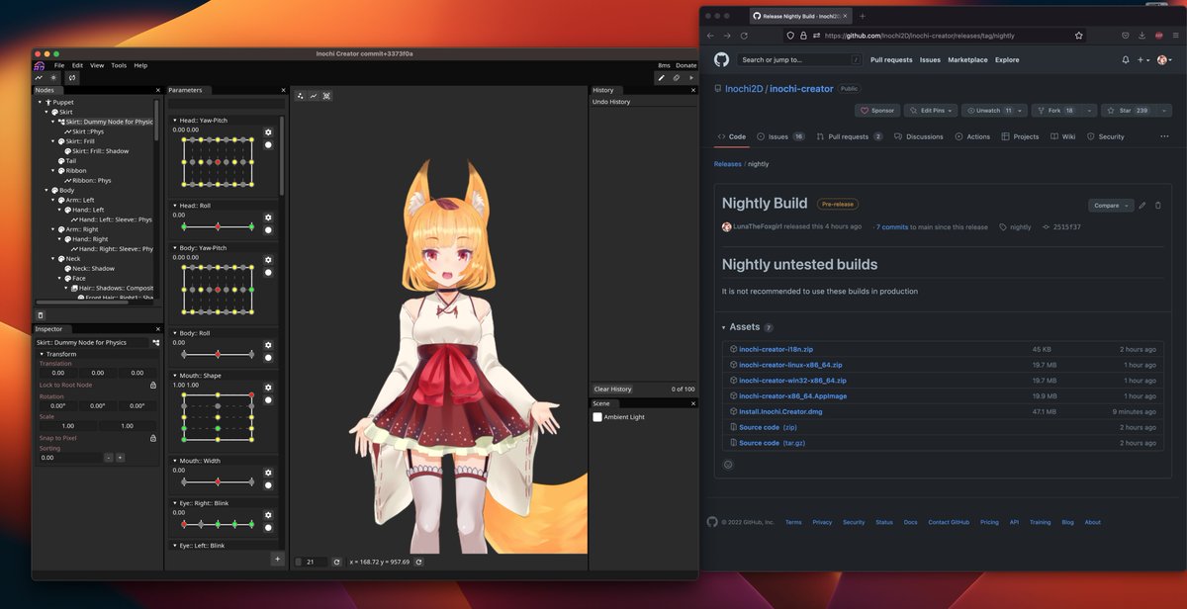Image resolution: width=1187 pixels, height=609 pixels.
Task: Enable the Ambient Light checkbox
Action: pos(595,417)
